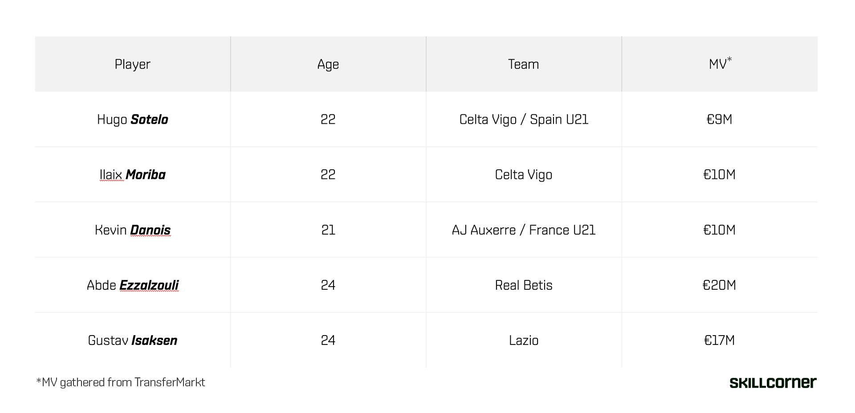Click Ilaix Moriba's Celta Vigo team cell
Screen dimensions: 855x413
(x=523, y=174)
